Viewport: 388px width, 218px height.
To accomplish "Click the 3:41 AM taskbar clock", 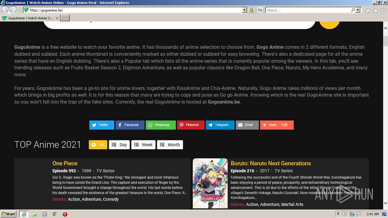I will (373, 214).
